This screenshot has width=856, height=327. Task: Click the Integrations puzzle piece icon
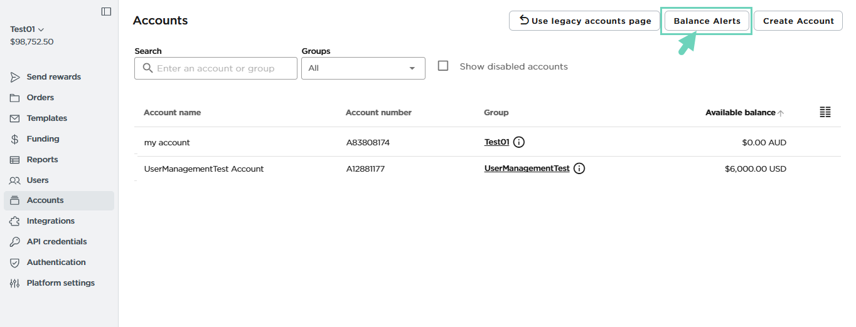[14, 221]
